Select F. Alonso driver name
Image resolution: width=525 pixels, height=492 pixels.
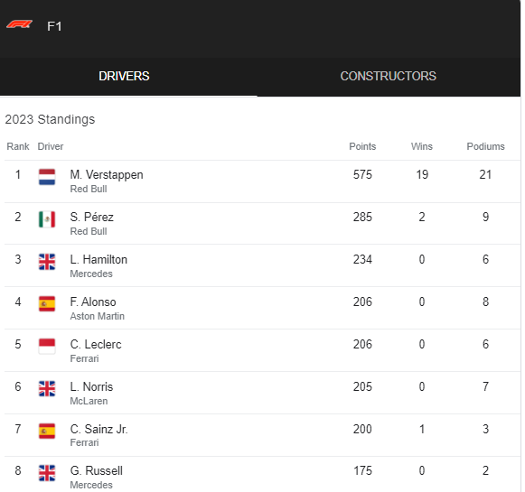93,302
